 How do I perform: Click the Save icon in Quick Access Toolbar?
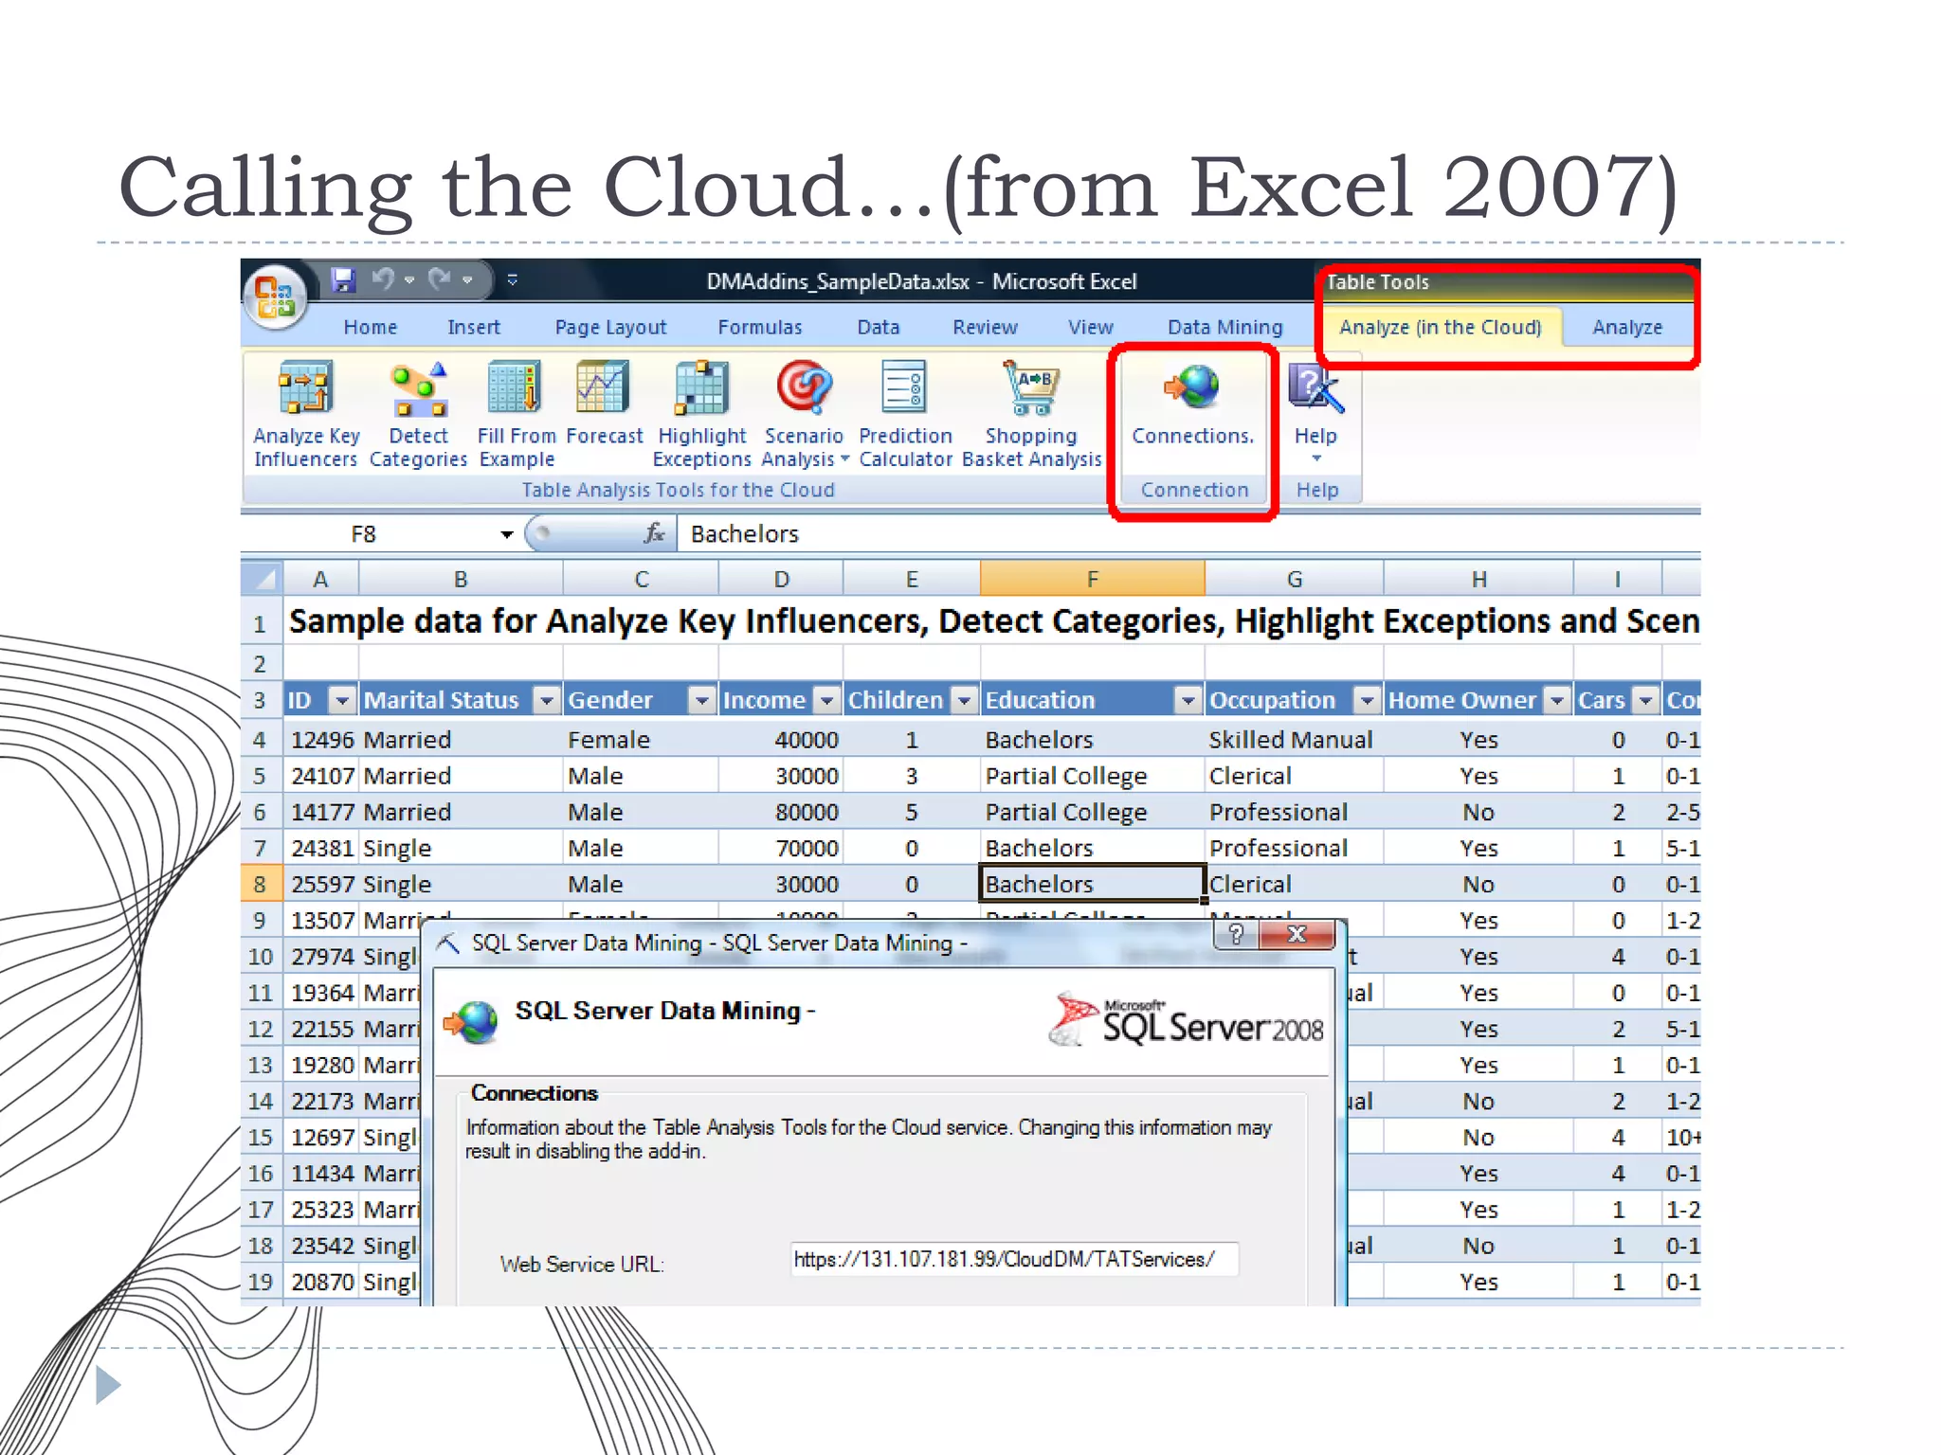343,279
